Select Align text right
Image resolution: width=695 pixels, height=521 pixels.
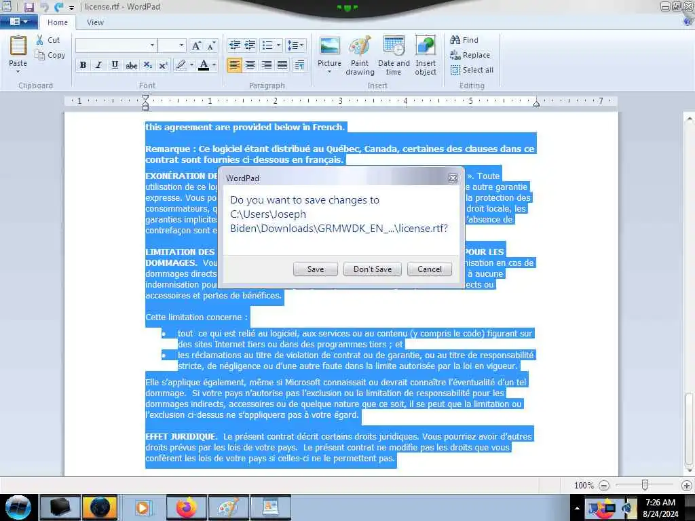click(266, 65)
